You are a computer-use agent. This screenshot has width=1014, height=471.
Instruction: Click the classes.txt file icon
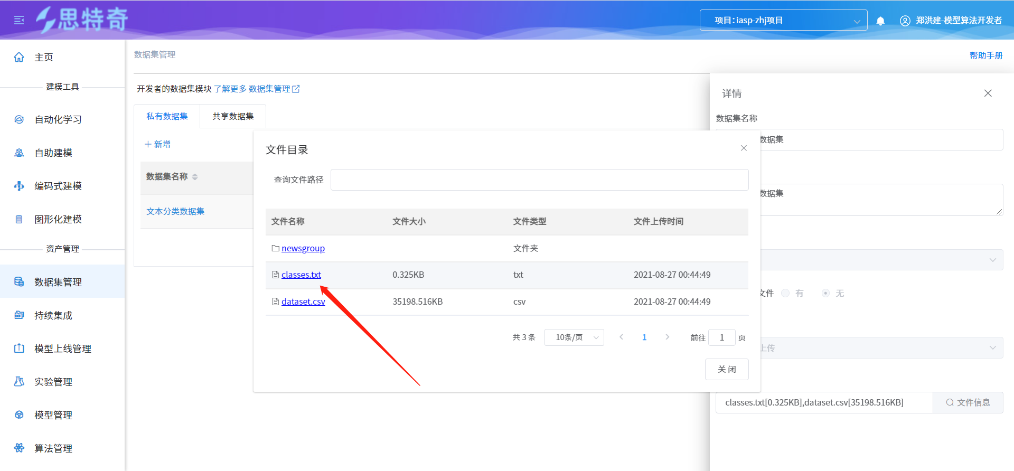coord(275,275)
